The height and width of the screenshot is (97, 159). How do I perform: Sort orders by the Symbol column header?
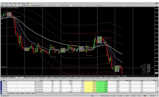pyautogui.click(x=67, y=80)
